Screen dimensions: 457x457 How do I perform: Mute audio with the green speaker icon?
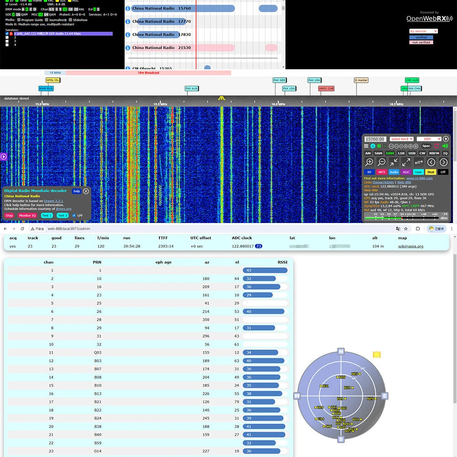445,146
